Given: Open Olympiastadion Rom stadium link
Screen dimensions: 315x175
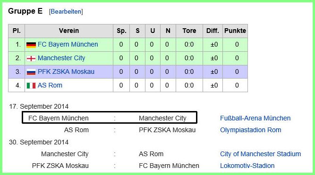Looking at the screenshot, I should tap(250, 130).
